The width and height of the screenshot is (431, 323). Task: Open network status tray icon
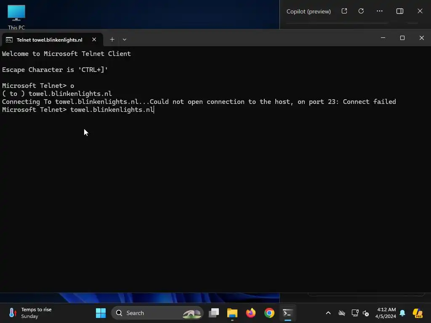(x=355, y=313)
